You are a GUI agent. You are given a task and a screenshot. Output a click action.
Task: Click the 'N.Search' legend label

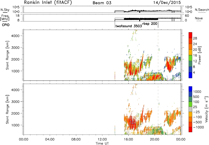tap(202, 10)
